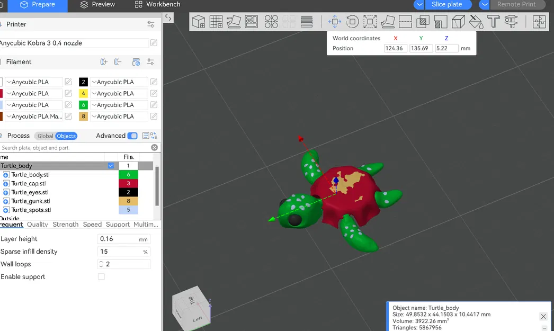The height and width of the screenshot is (331, 554).
Task: Click the Add plate grid icon
Action: (216, 22)
